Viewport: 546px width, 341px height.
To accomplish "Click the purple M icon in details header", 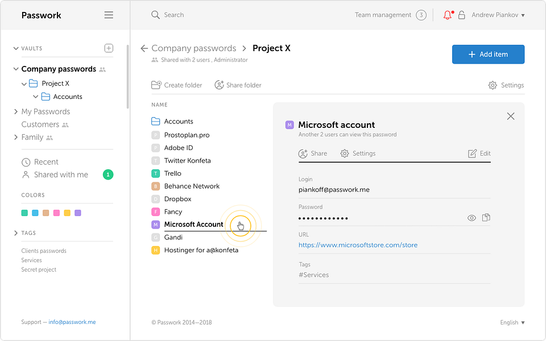I will point(289,124).
